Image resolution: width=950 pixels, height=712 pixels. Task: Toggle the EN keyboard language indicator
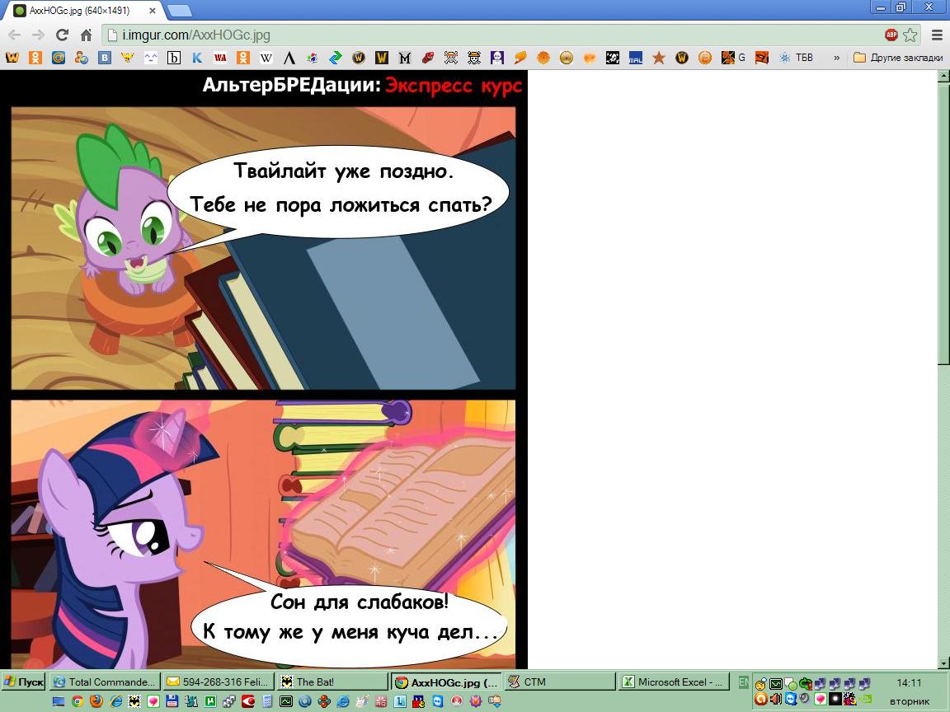click(743, 682)
